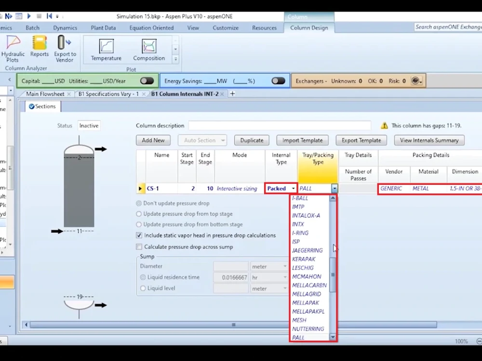Uncheck Include static vapor head in pressure drop
This screenshot has height=361, width=482.
[139, 235]
